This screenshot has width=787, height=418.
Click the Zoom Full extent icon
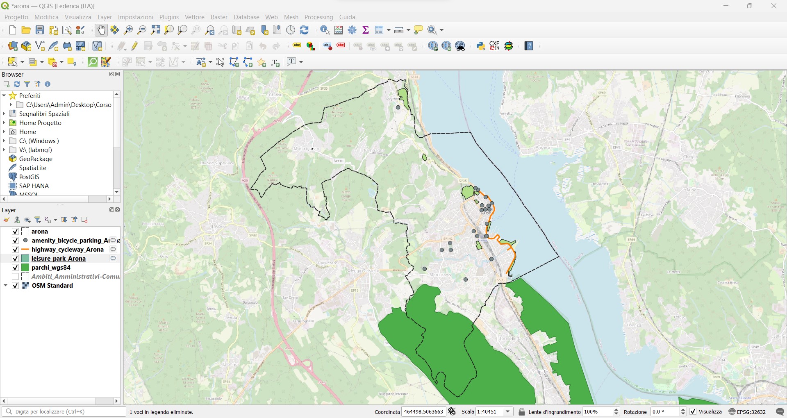point(156,30)
